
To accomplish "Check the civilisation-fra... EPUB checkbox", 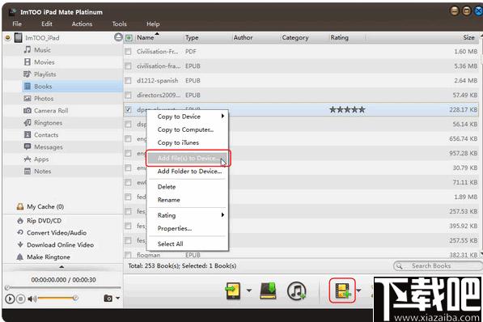I will (x=128, y=66).
